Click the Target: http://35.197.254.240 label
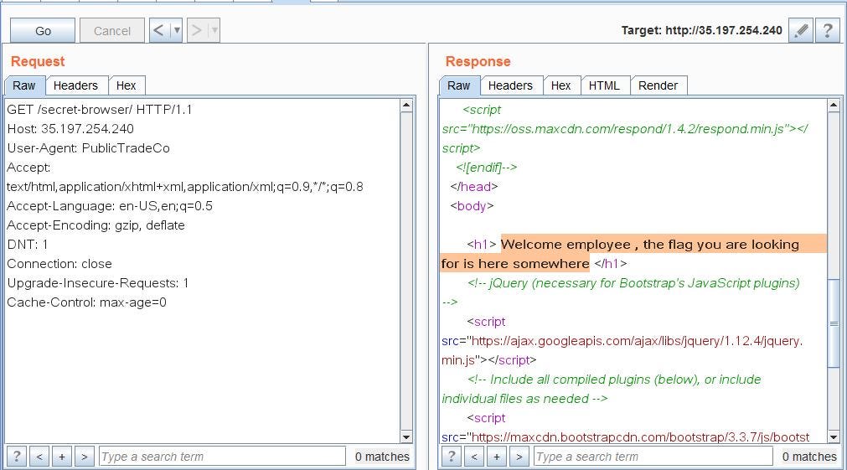This screenshot has width=847, height=470. [x=702, y=30]
